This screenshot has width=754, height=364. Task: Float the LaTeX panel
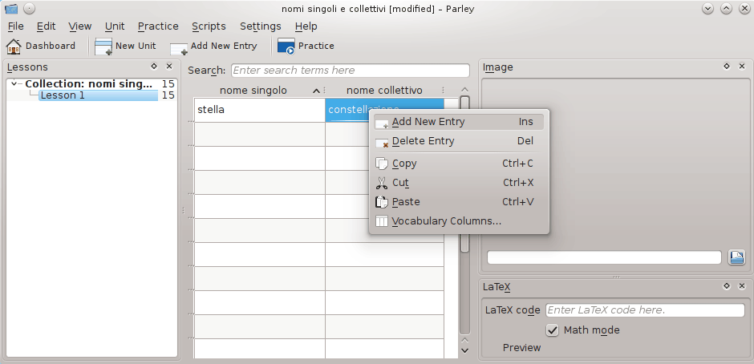point(727,286)
